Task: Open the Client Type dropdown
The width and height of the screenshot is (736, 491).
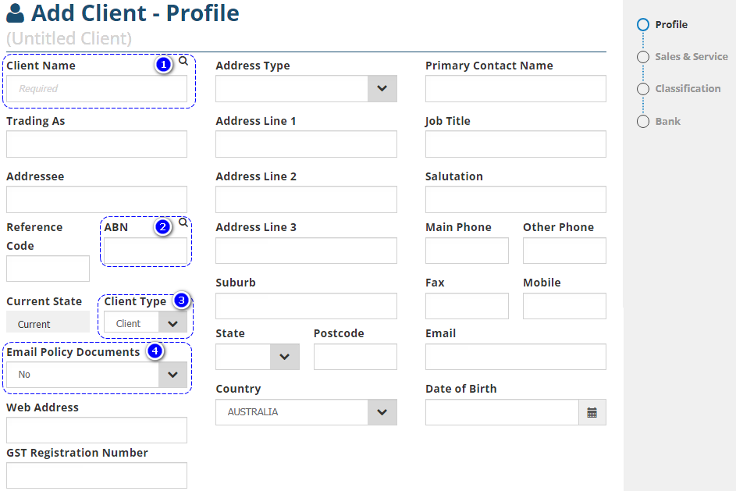Action: pyautogui.click(x=172, y=324)
